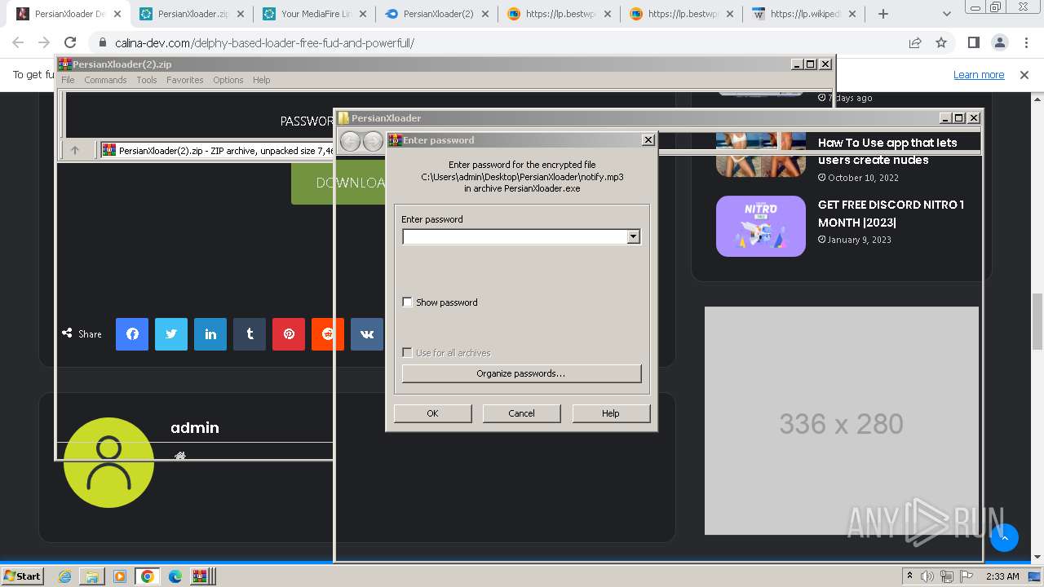Open Microsoft Edge from taskbar

(175, 576)
